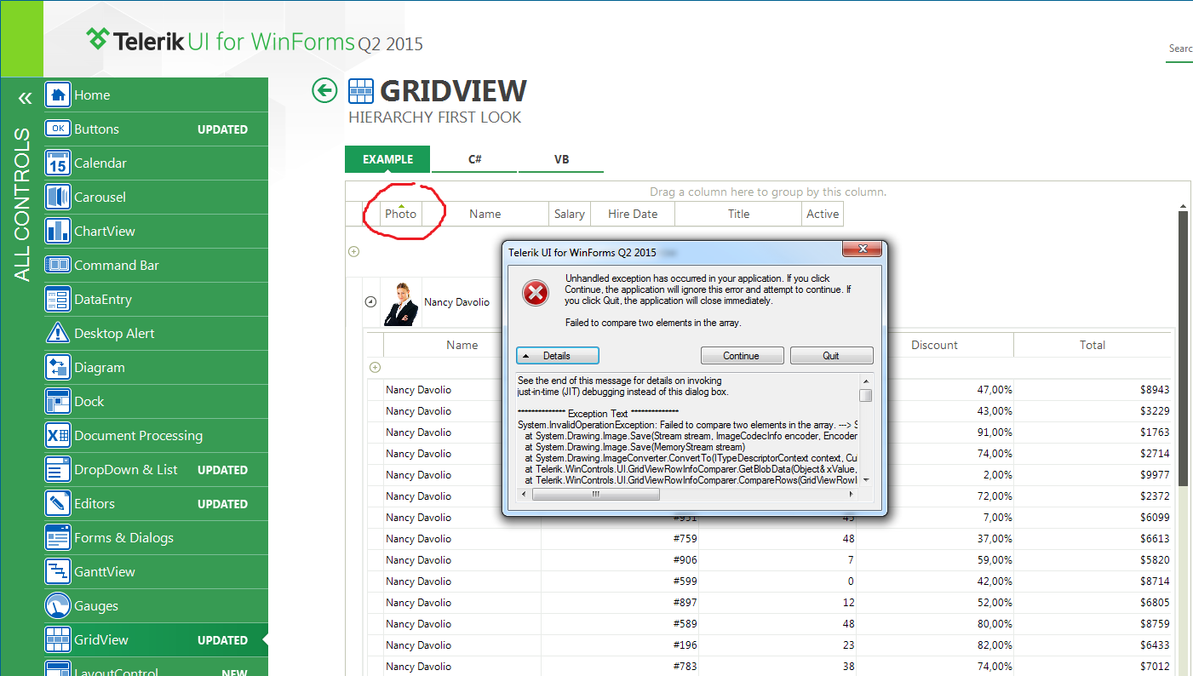Collapse the All Controls sidebar
This screenshot has width=1193, height=676.
[x=25, y=99]
